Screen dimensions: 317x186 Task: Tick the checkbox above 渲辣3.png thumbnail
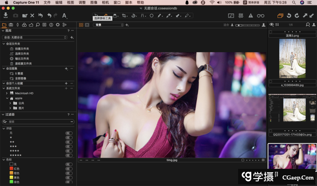click(x=271, y=32)
